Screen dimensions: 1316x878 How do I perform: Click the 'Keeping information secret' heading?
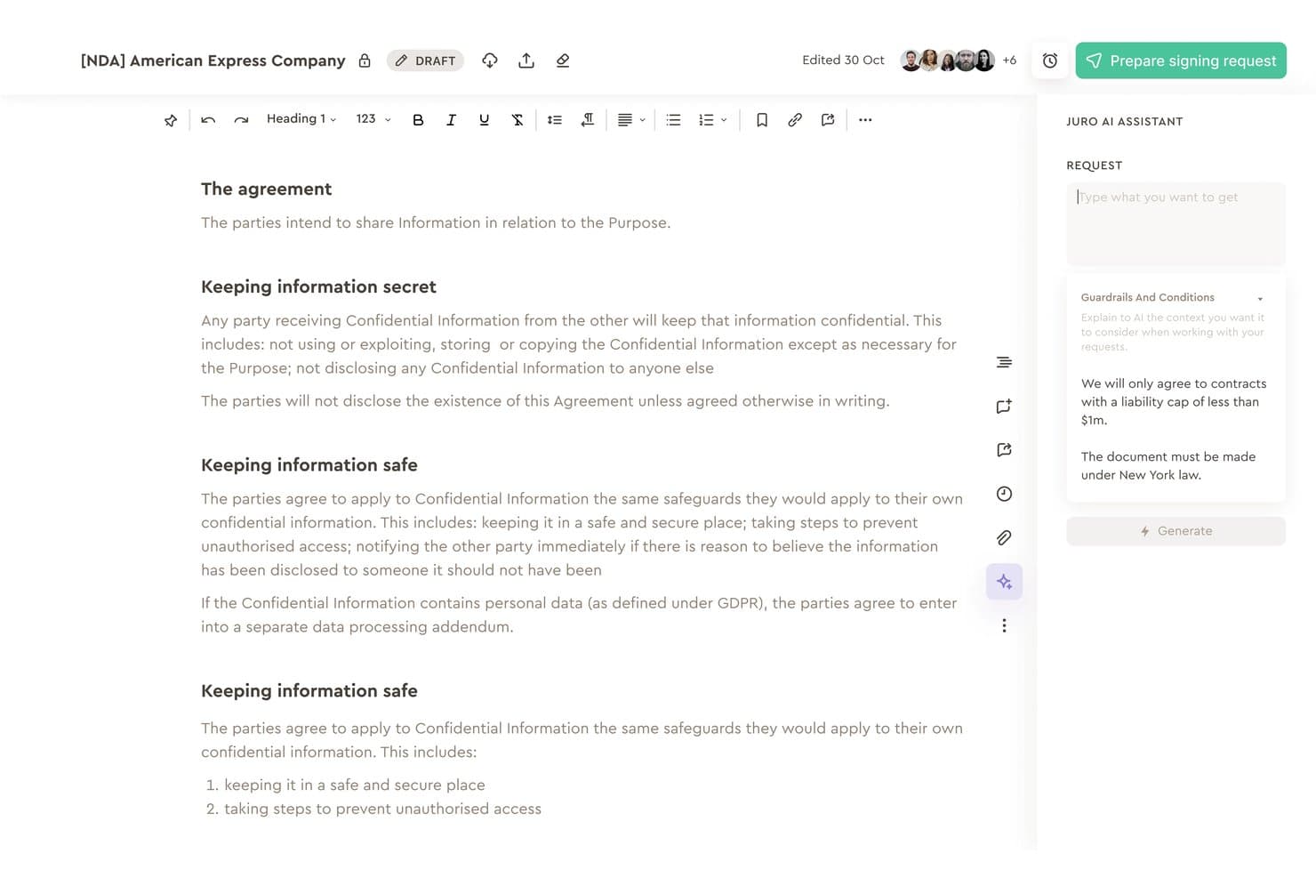pos(318,286)
